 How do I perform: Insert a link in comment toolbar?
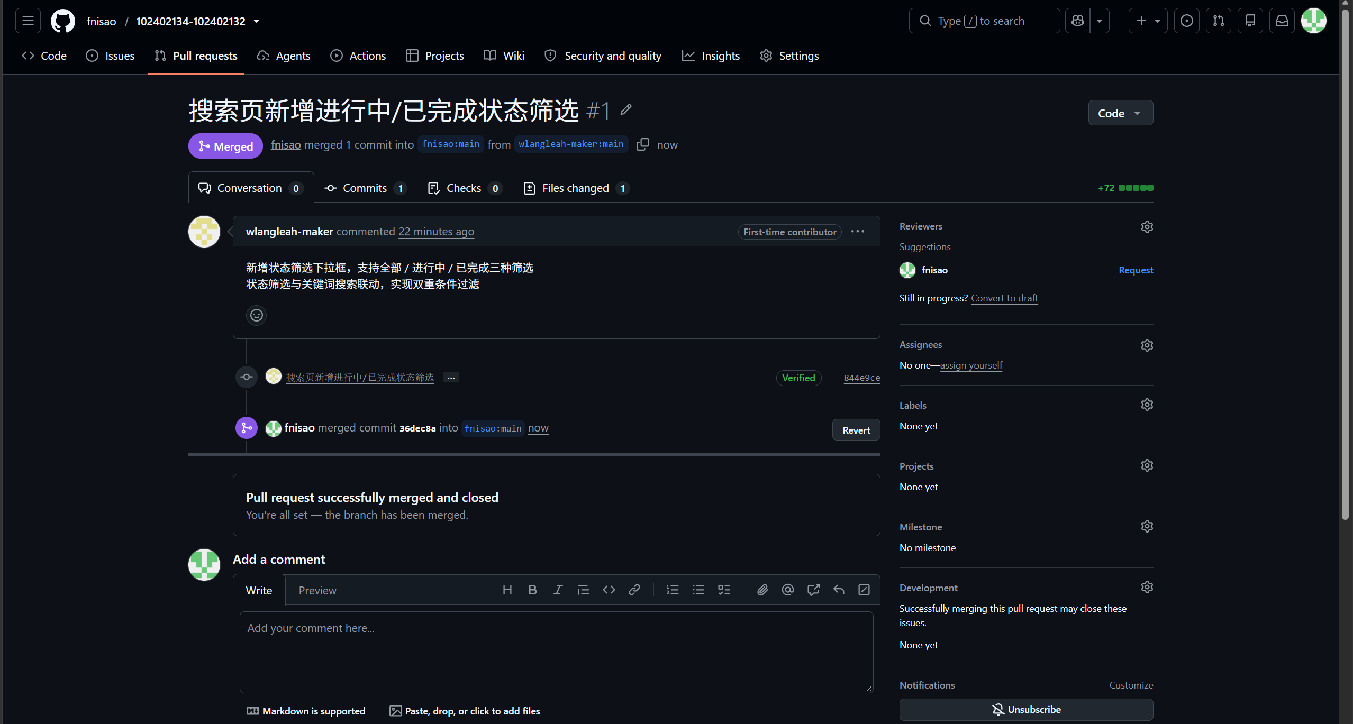coord(634,590)
